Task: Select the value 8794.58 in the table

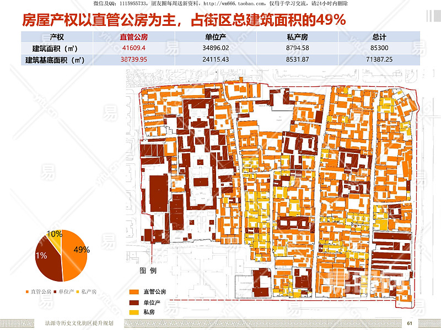Action: [x=298, y=48]
